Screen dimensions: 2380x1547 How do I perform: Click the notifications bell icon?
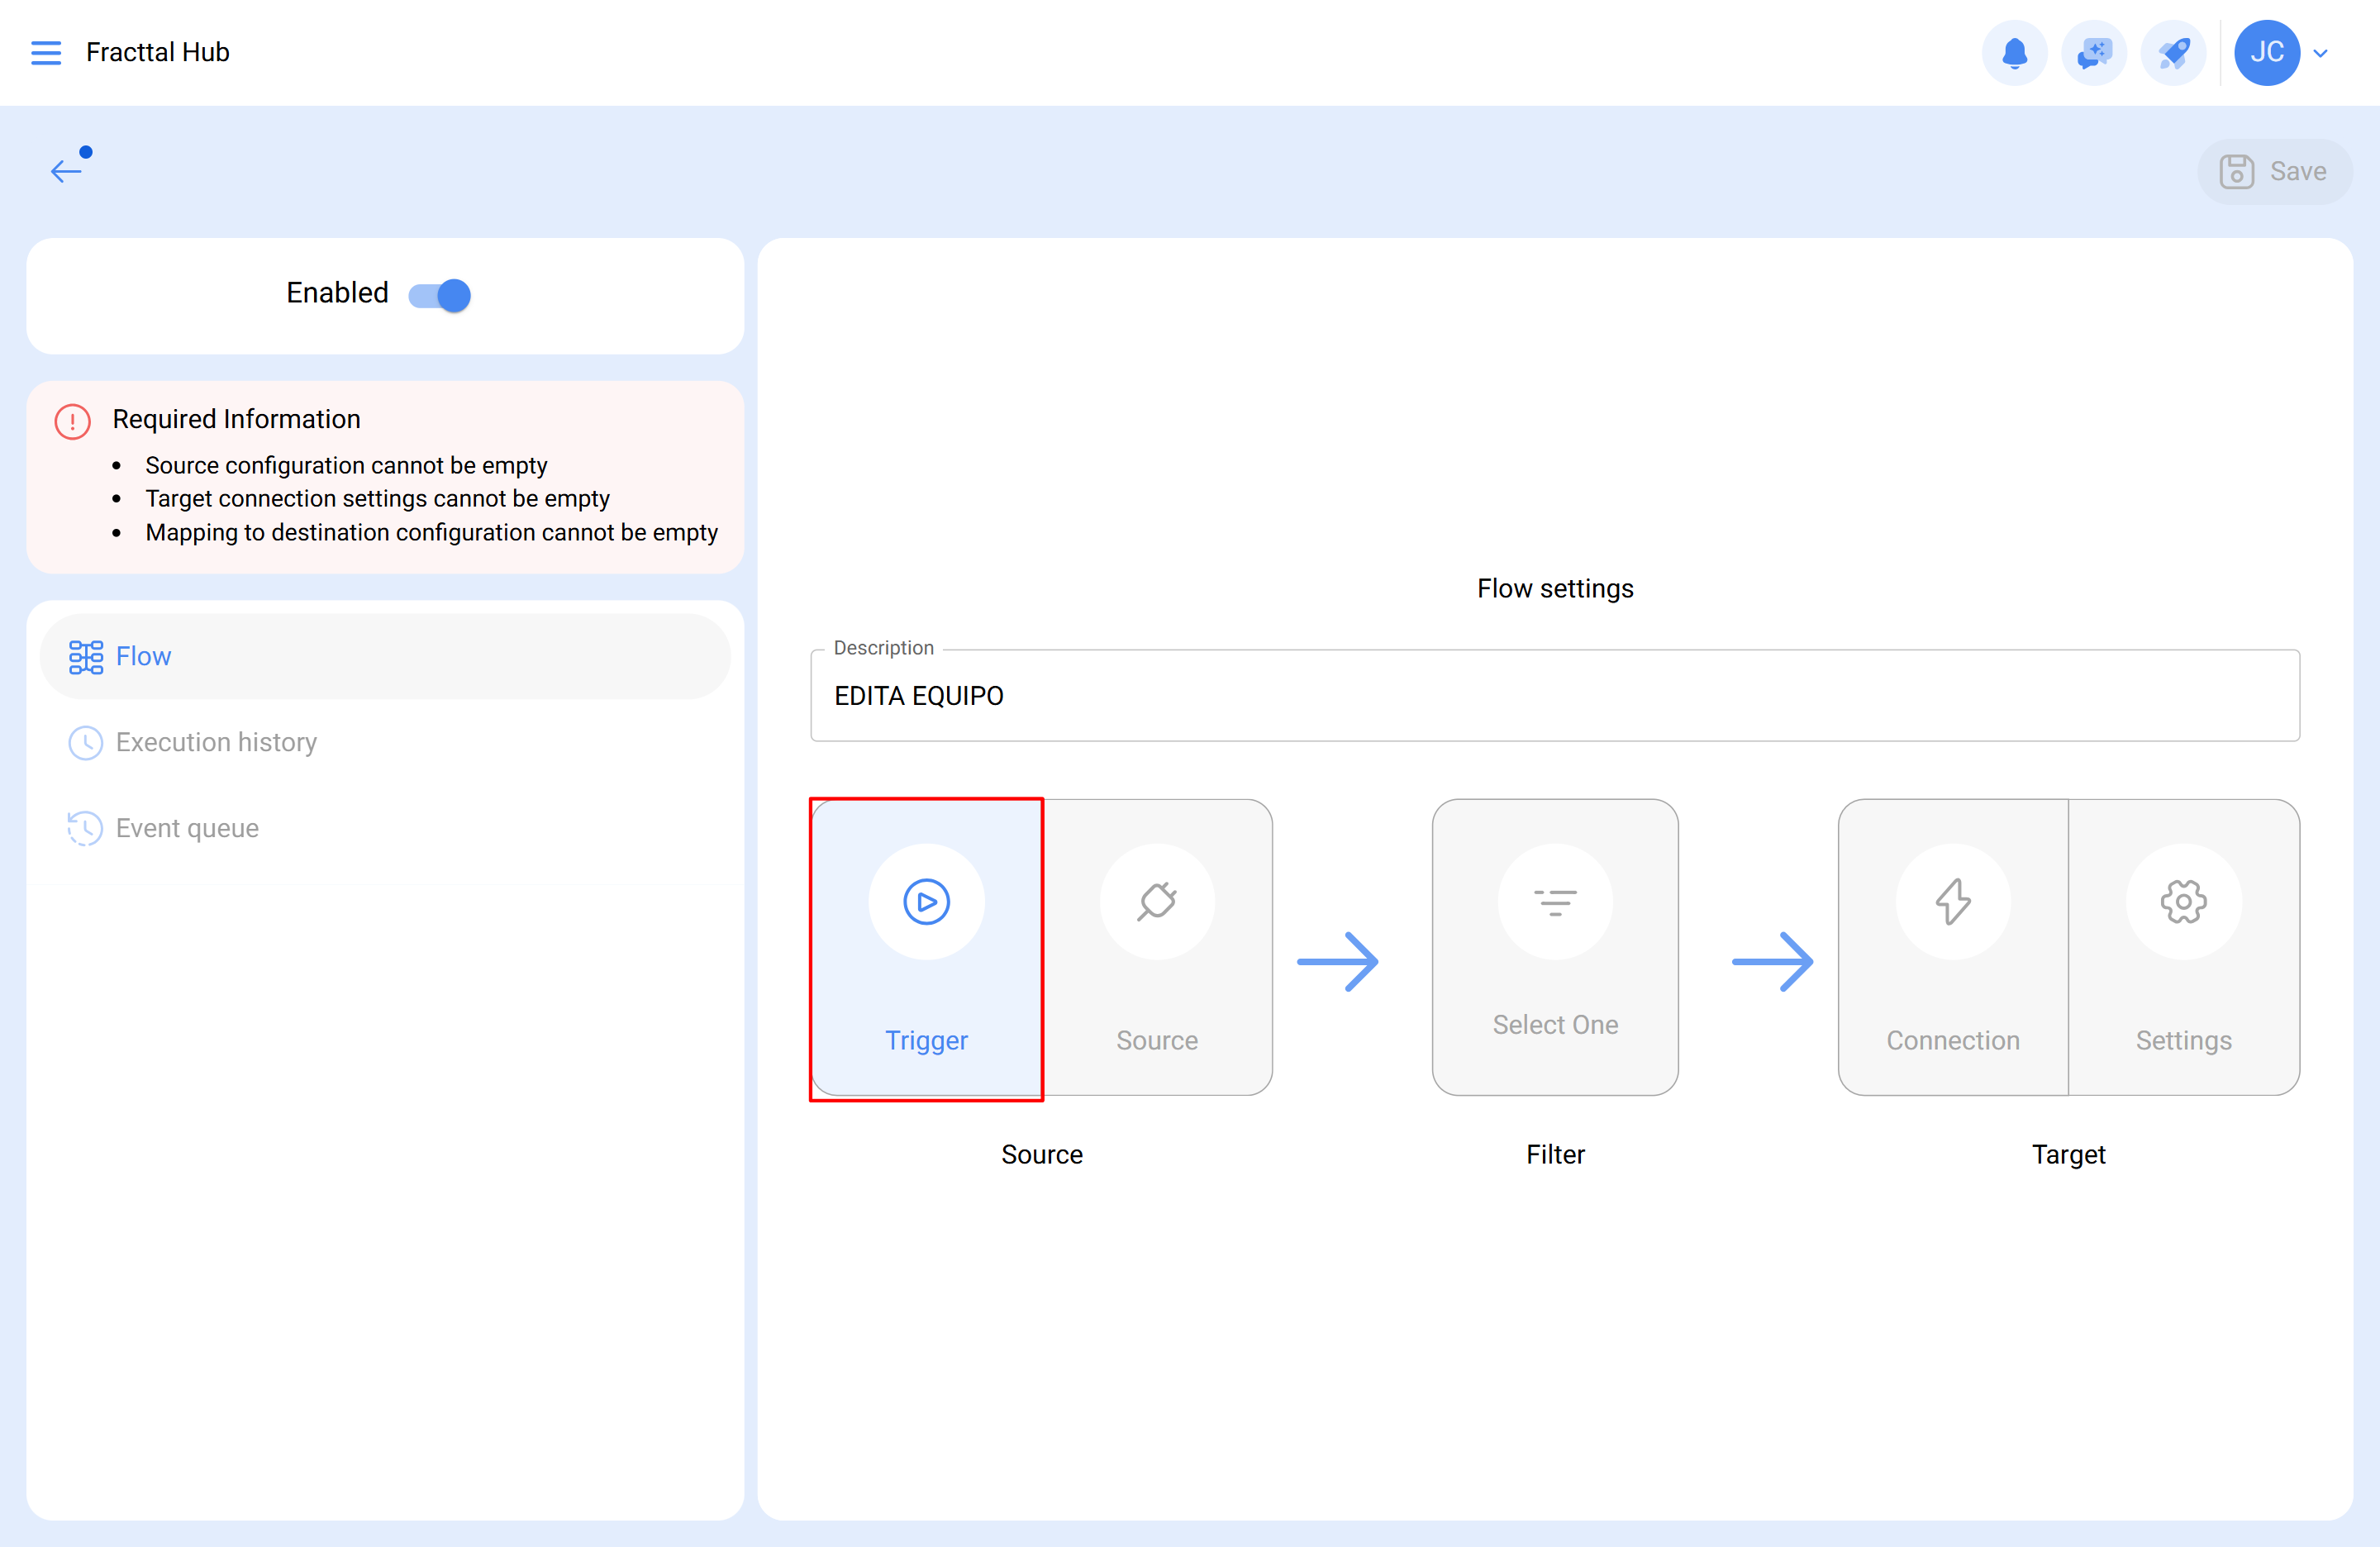point(2014,53)
